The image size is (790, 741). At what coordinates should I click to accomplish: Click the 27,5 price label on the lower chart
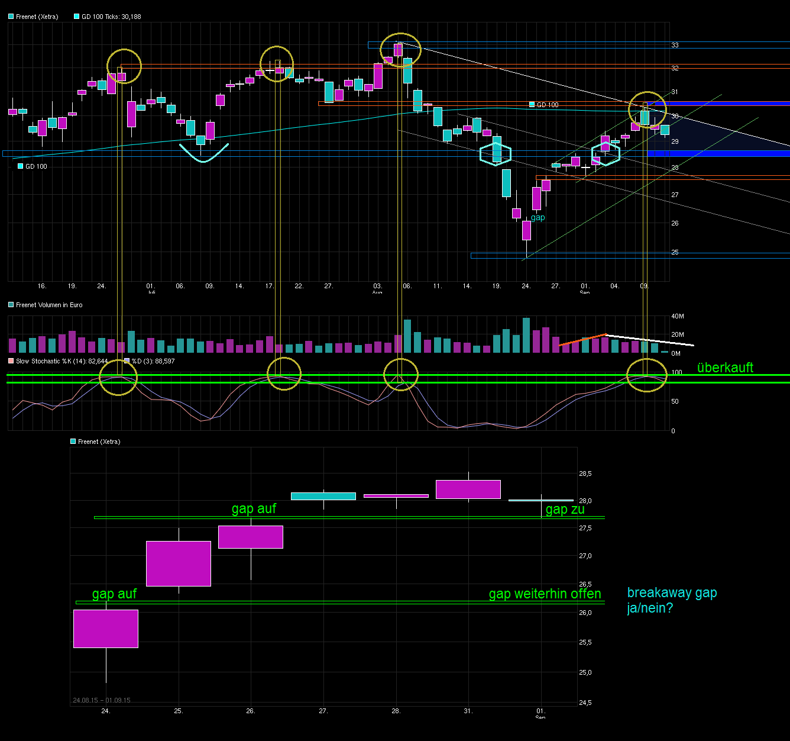[x=585, y=528]
